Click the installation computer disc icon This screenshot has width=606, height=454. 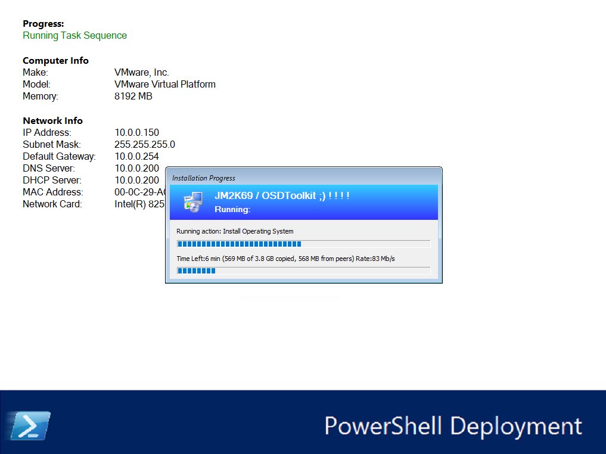pos(193,202)
